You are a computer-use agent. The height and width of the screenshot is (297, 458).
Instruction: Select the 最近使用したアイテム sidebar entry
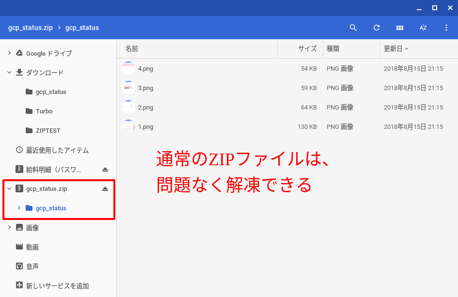(59, 150)
